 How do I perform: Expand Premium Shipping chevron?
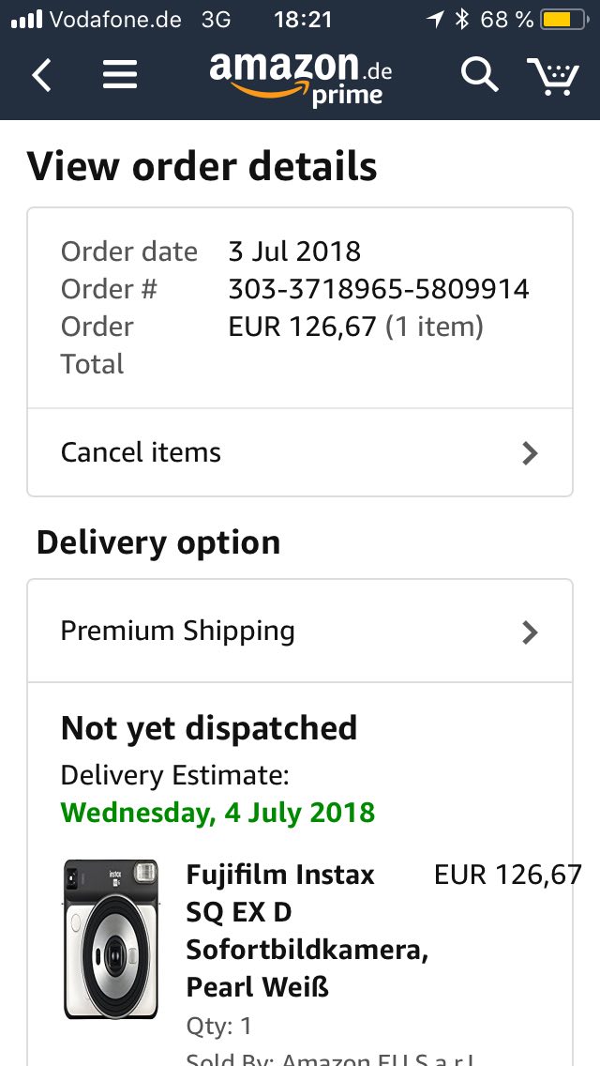530,632
